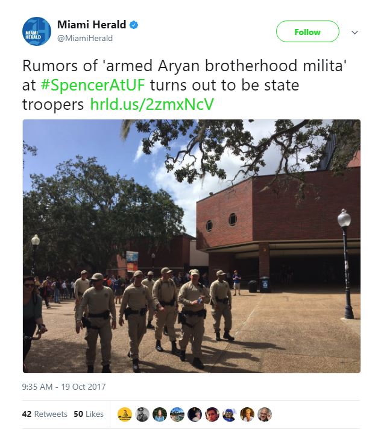Screen dimensions: 381x438
Task: View the state troopers photo
Action: tap(192, 246)
